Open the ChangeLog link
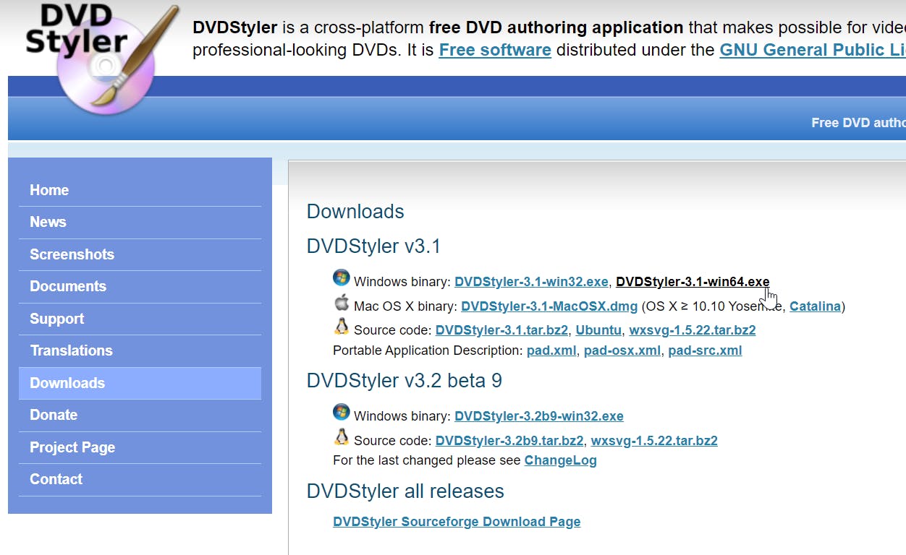 tap(561, 460)
